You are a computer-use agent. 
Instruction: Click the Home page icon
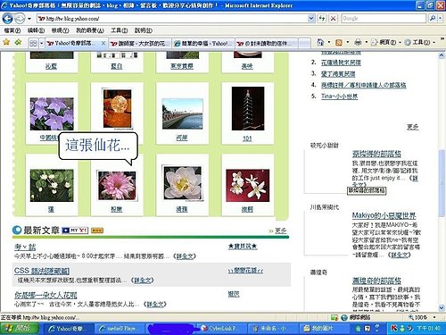pos(320,42)
